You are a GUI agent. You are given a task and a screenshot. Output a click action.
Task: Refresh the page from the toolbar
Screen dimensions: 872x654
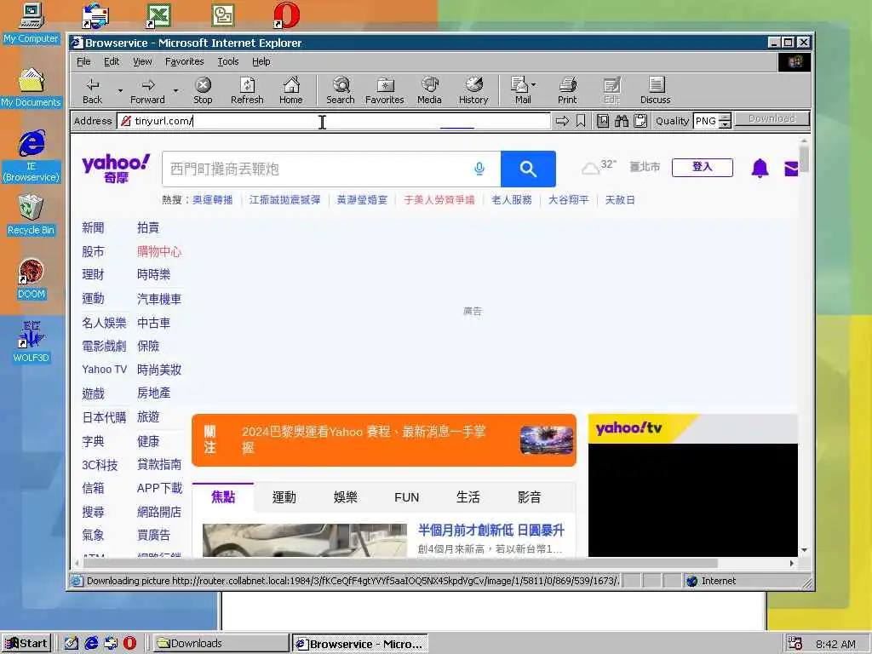pyautogui.click(x=247, y=90)
